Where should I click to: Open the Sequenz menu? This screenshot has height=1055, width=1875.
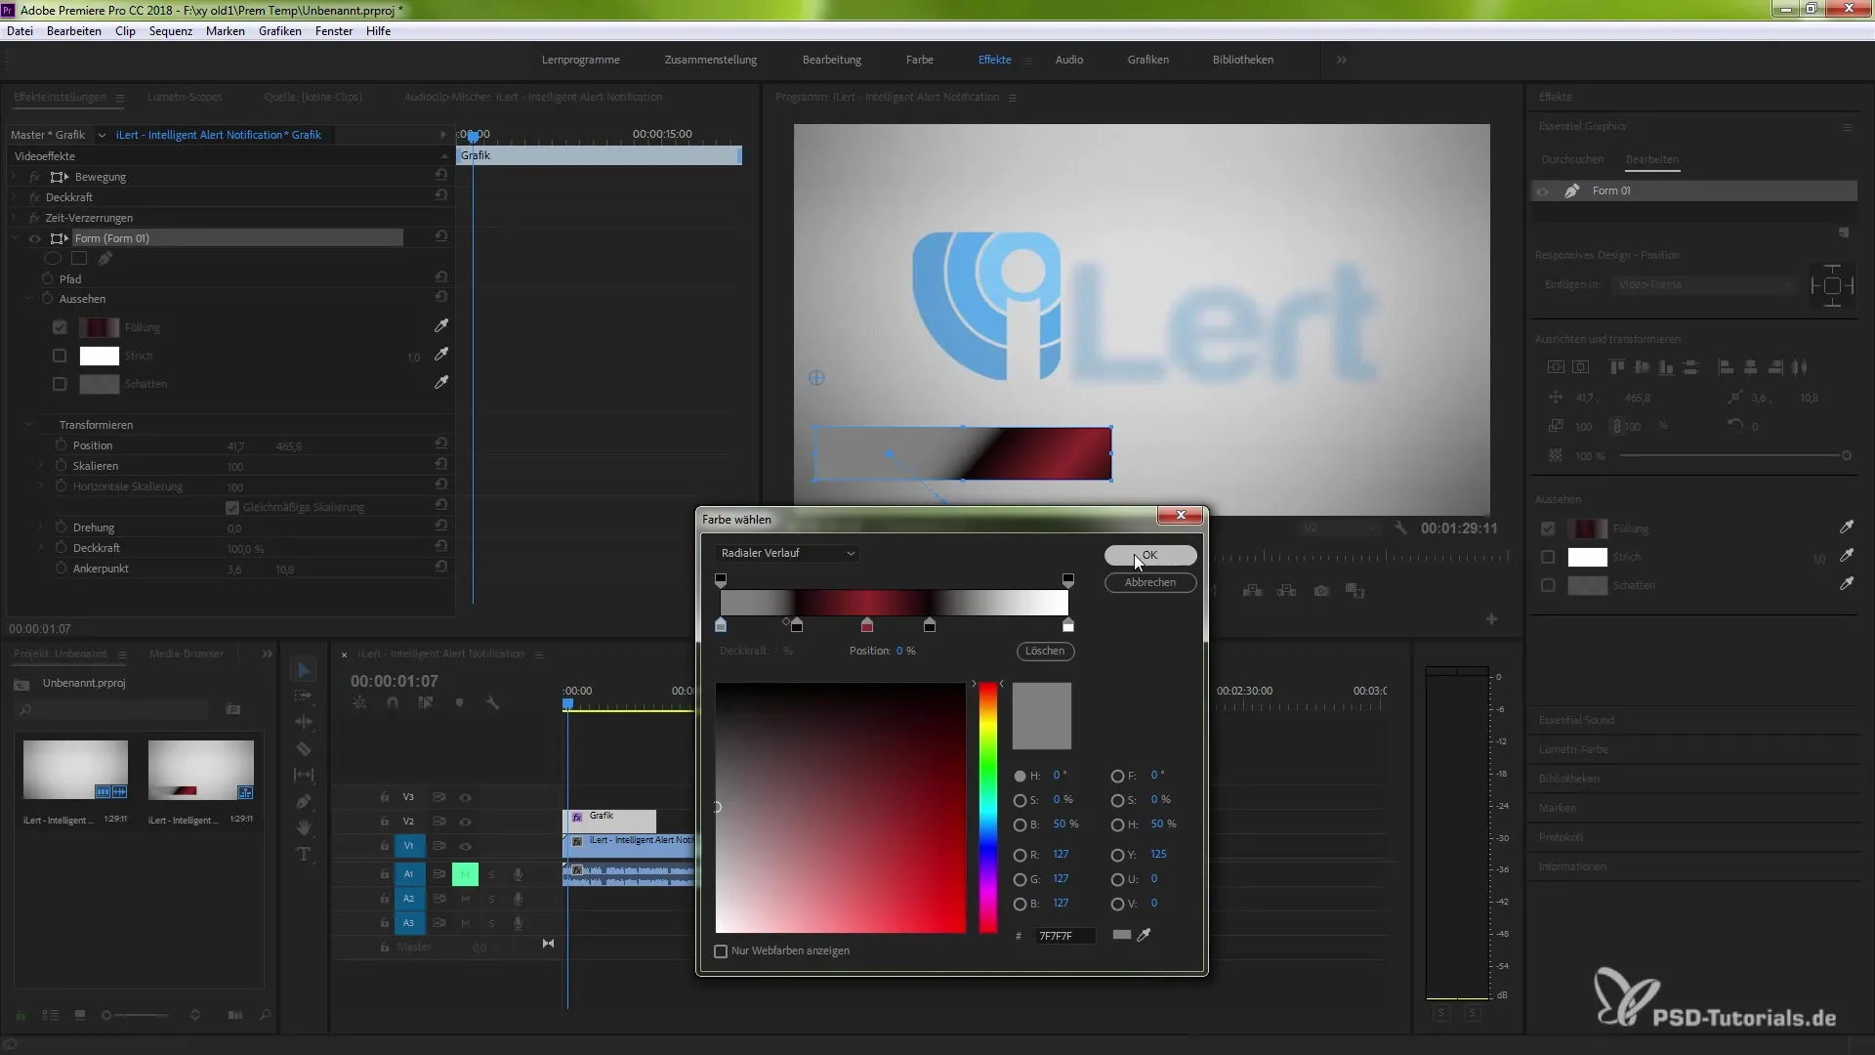pos(171,31)
